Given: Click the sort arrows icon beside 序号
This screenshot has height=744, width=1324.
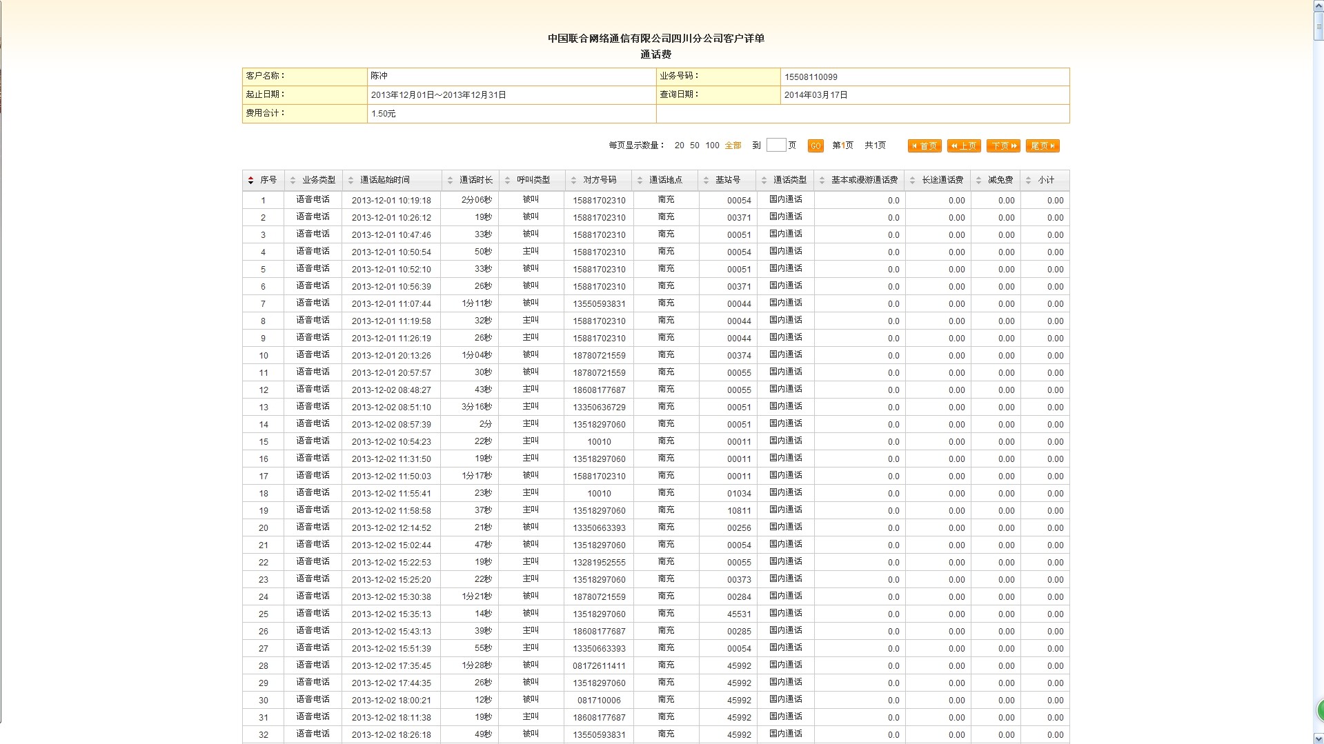Looking at the screenshot, I should pos(250,181).
